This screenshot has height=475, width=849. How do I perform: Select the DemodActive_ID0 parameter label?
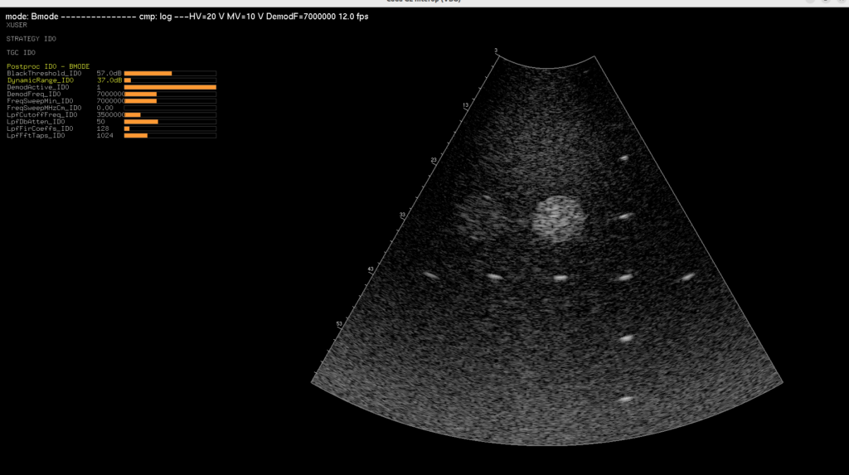tap(38, 87)
